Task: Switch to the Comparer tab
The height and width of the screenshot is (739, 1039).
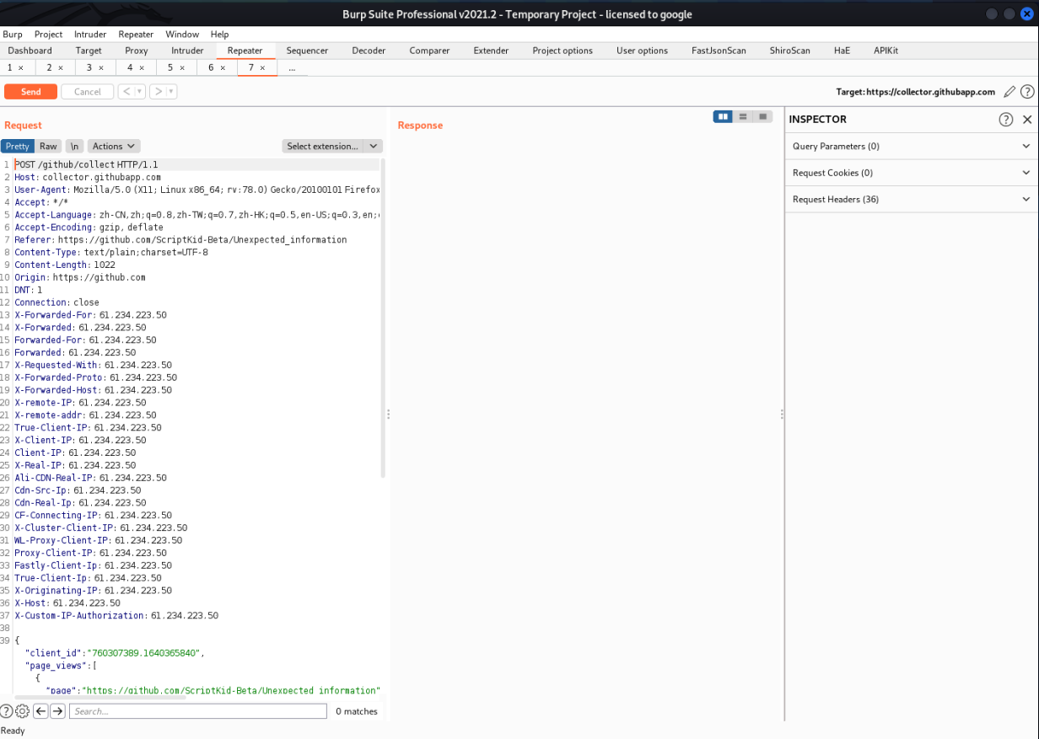Action: (x=430, y=51)
